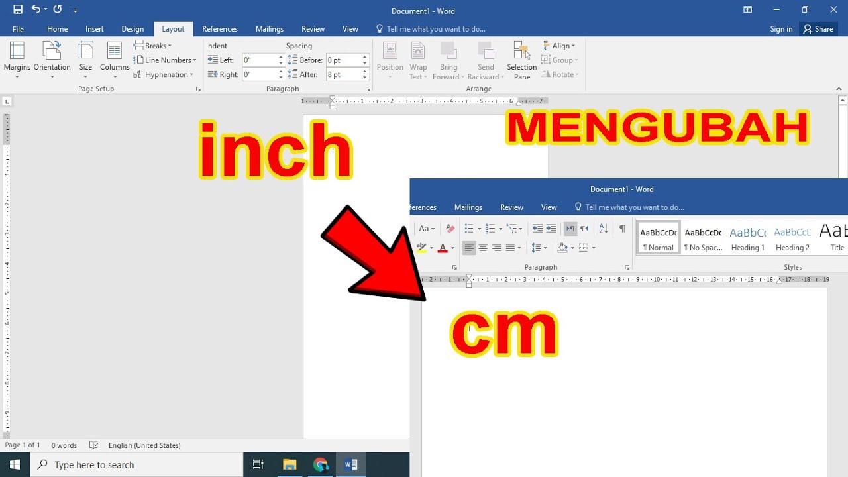Decrease paragraph indent in overlay ribbon
Screen dimensions: 848x477
pyautogui.click(x=537, y=229)
